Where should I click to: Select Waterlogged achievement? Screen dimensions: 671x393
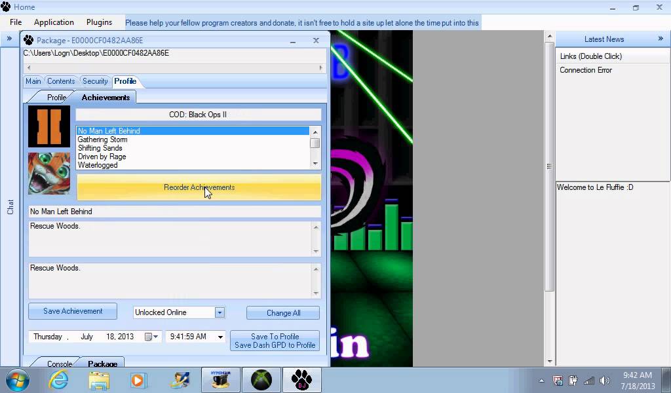(193, 165)
